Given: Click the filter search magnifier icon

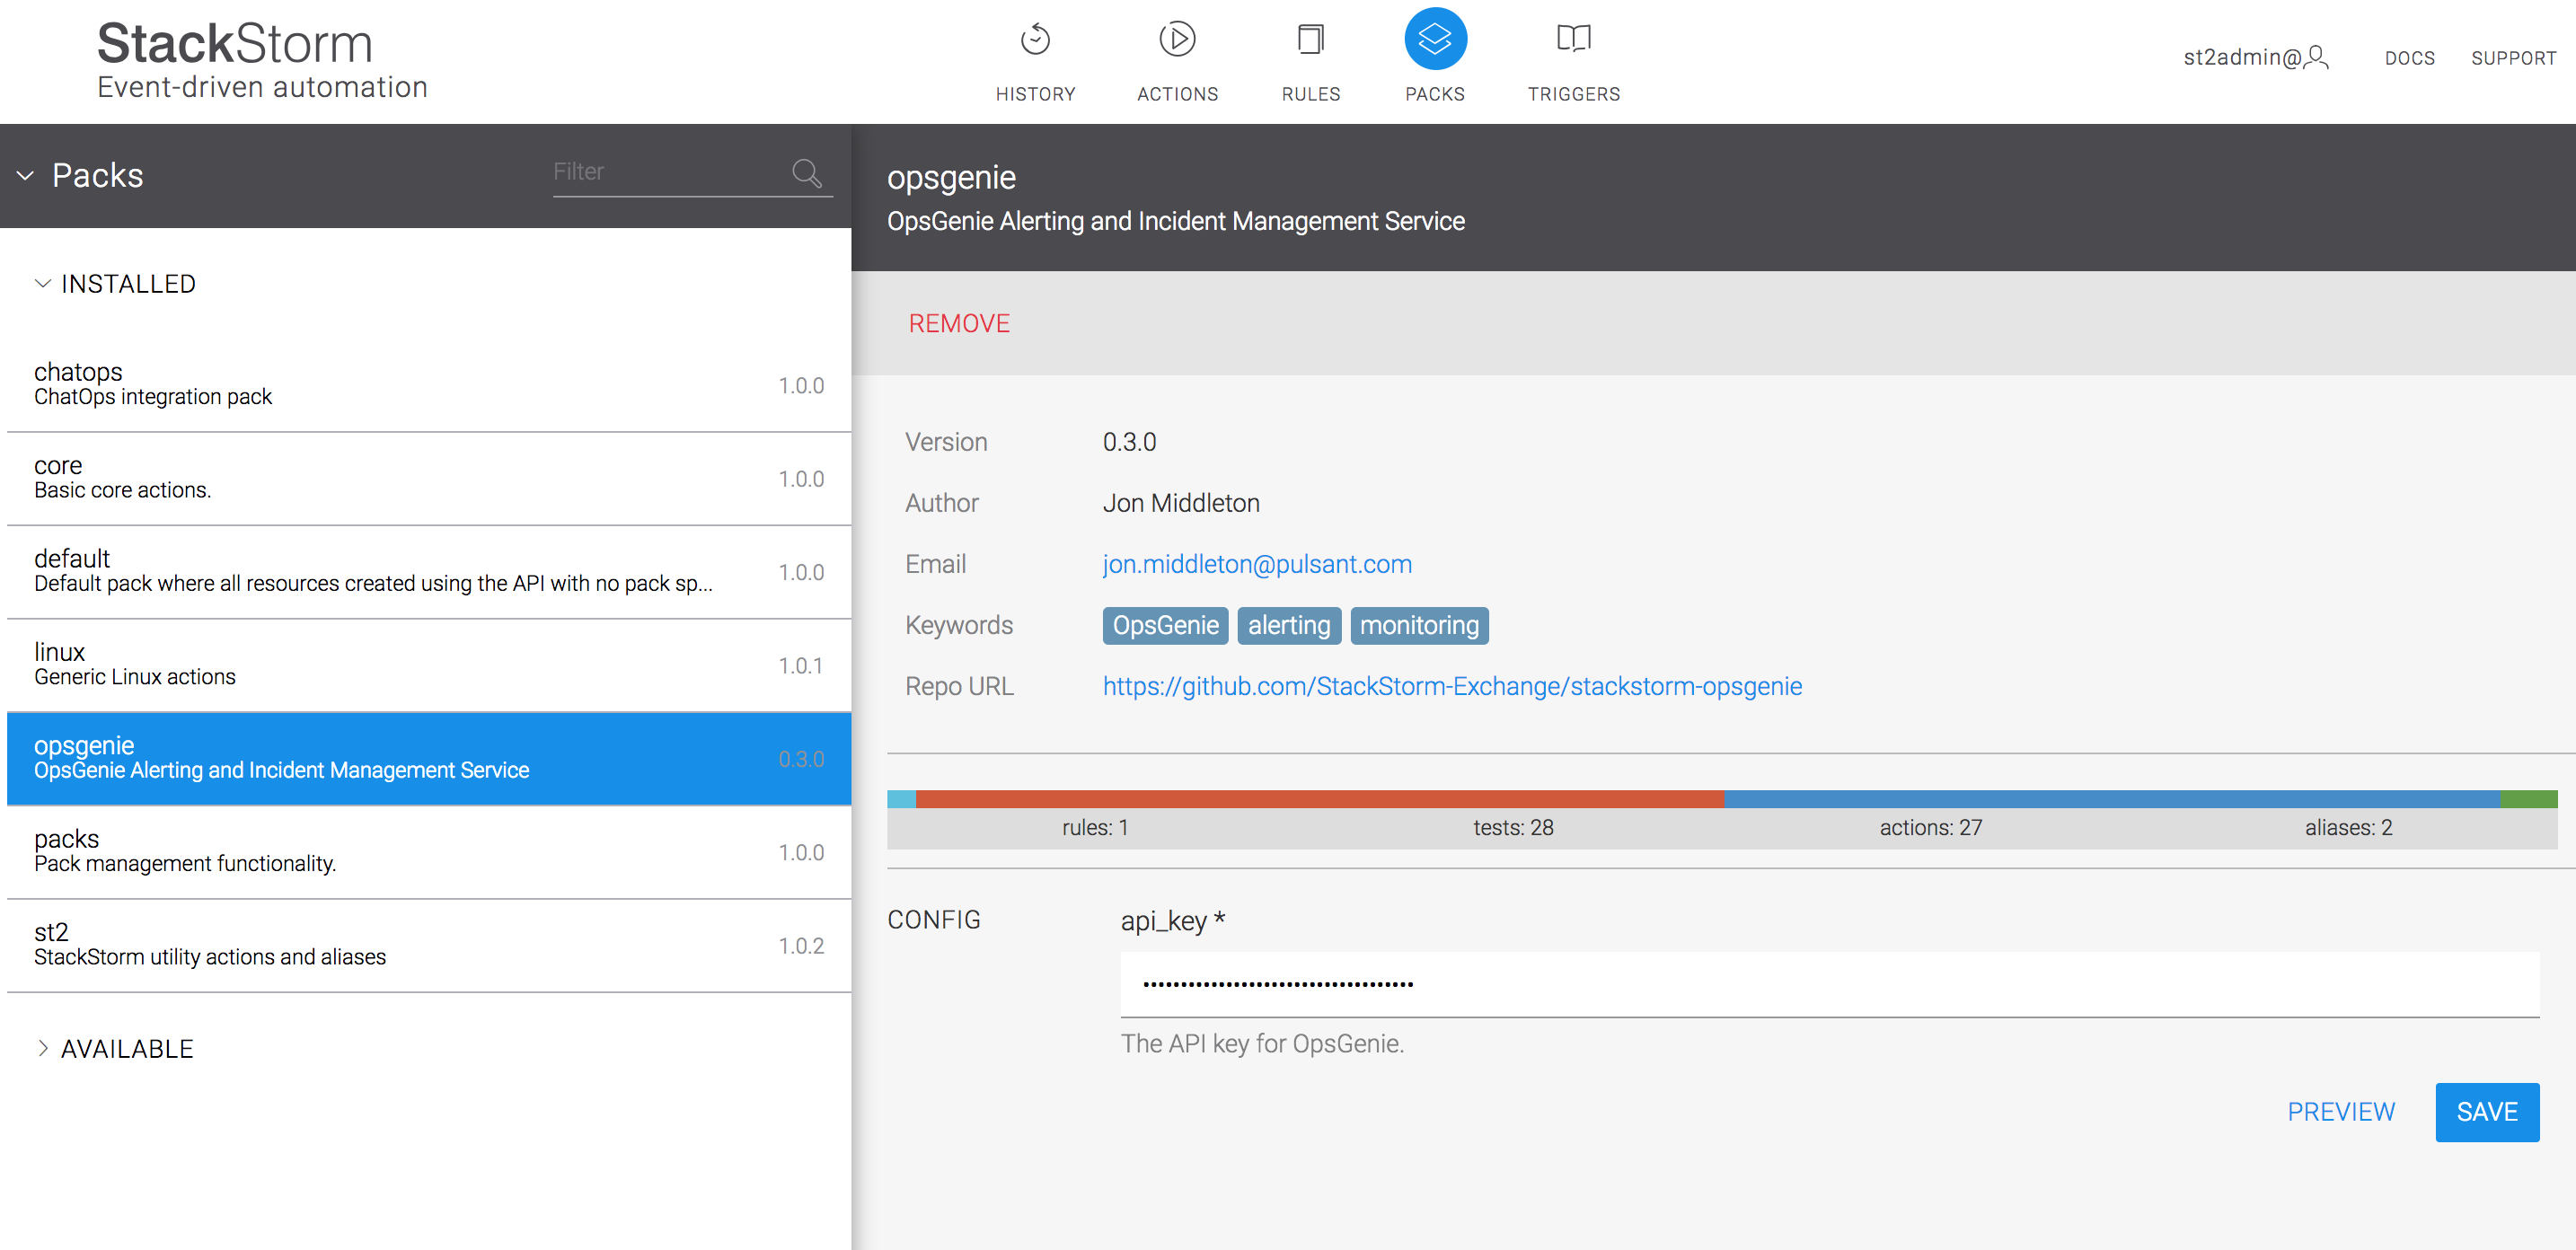Looking at the screenshot, I should (x=806, y=173).
